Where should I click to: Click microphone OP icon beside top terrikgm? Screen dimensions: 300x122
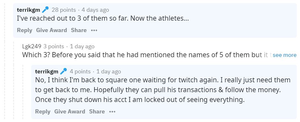tap(45, 10)
